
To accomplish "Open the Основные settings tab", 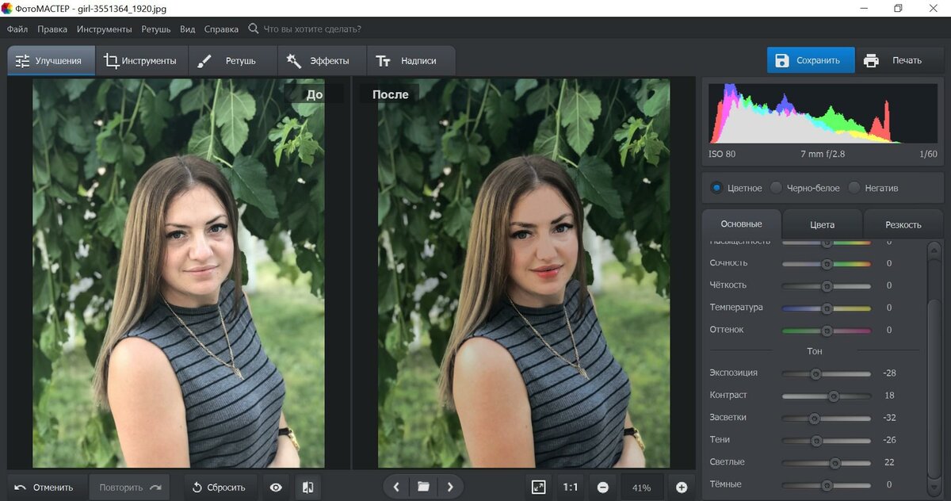I will pos(742,224).
